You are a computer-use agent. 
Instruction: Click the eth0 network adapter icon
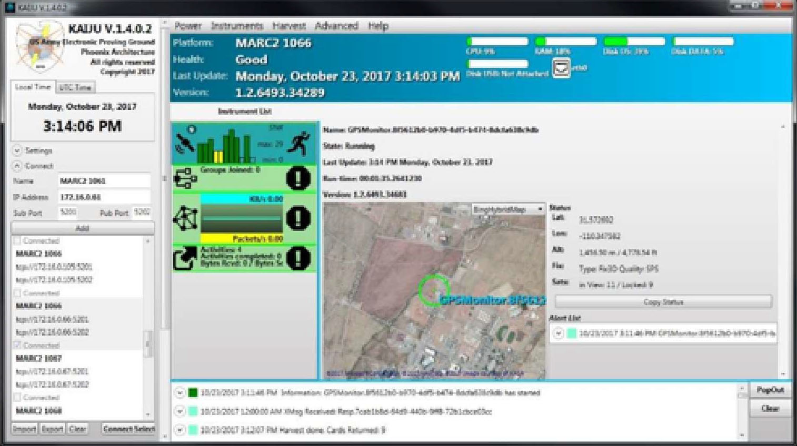(561, 68)
